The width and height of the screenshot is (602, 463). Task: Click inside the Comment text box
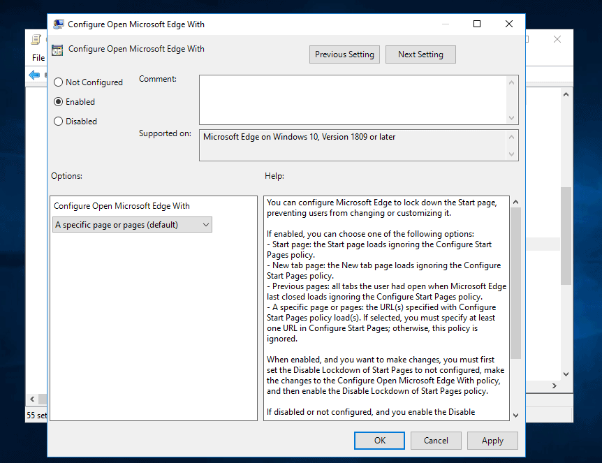(353, 100)
